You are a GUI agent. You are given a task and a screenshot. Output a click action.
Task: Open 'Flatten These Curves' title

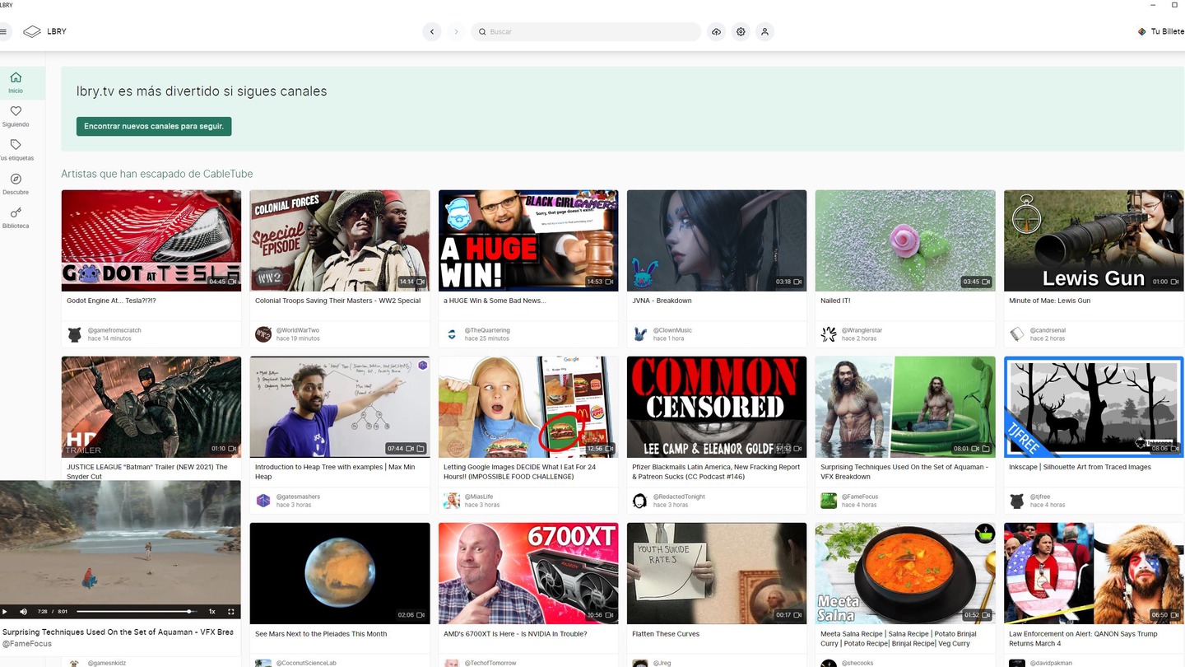click(666, 634)
